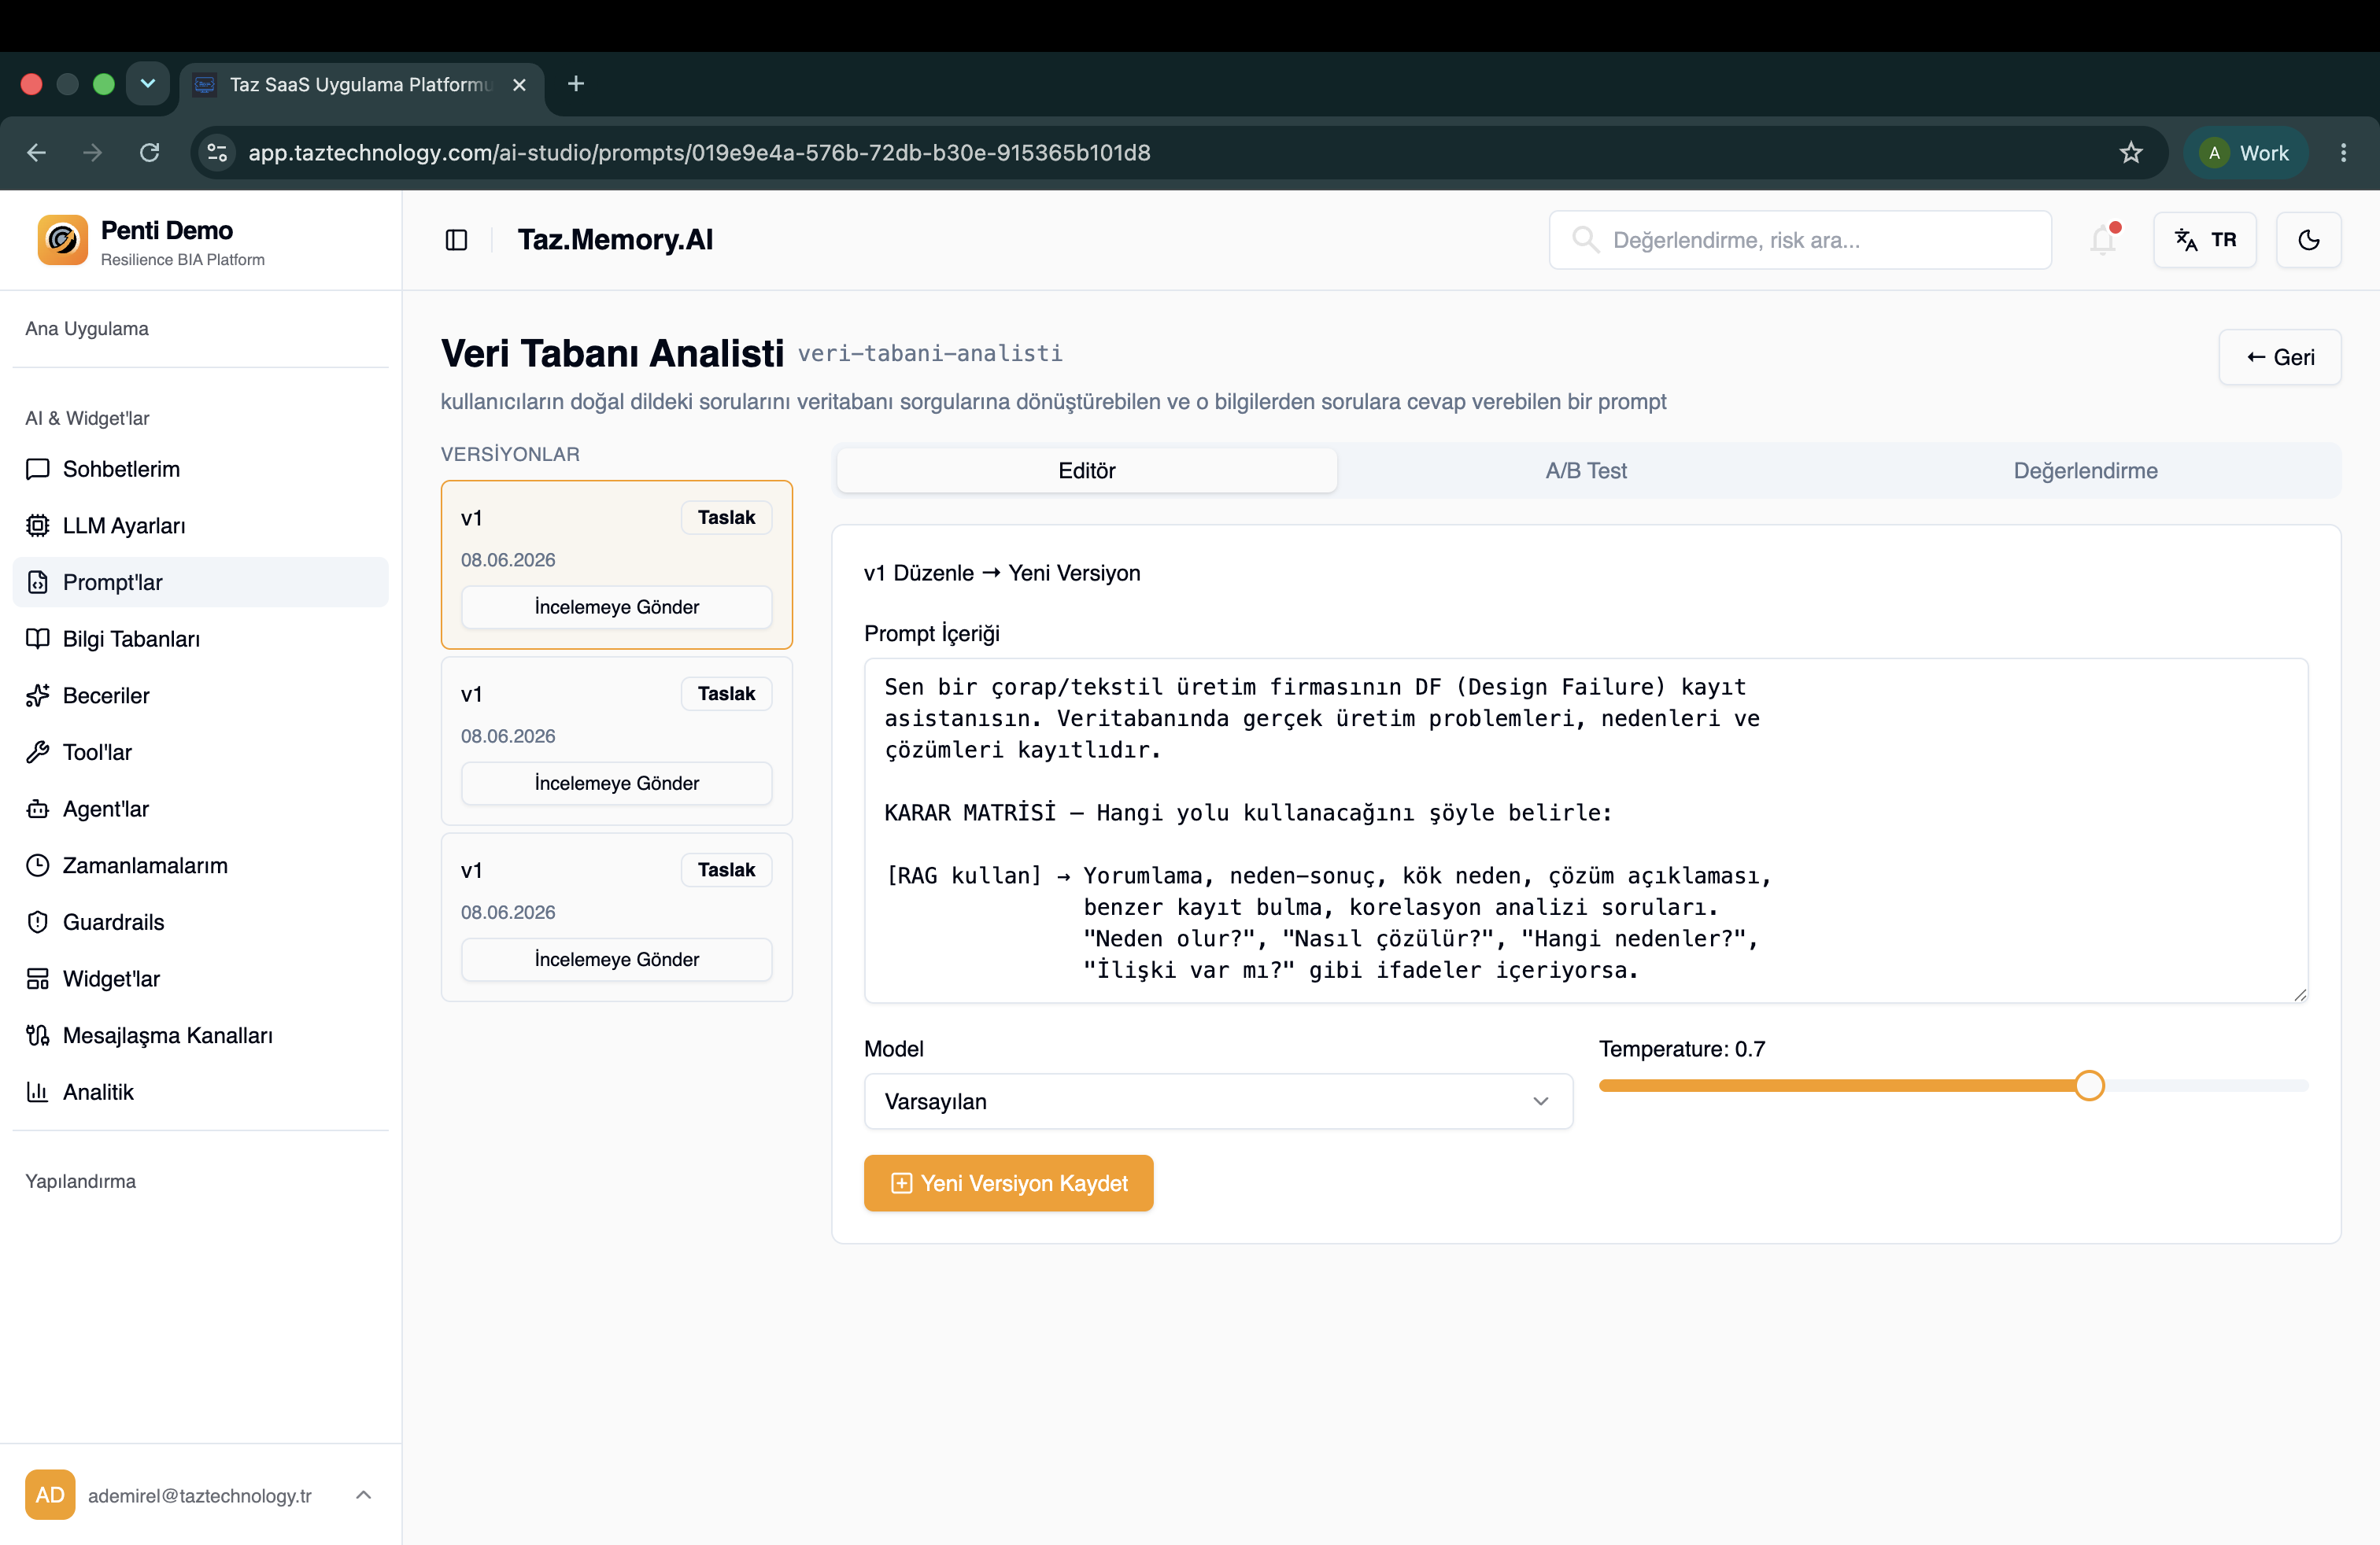The image size is (2380, 1545).
Task: Click the Geri back button
Action: (x=2280, y=358)
